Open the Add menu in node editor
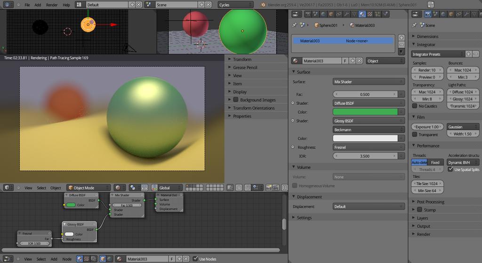The width and height of the screenshot is (482, 263). pyautogui.click(x=54, y=259)
